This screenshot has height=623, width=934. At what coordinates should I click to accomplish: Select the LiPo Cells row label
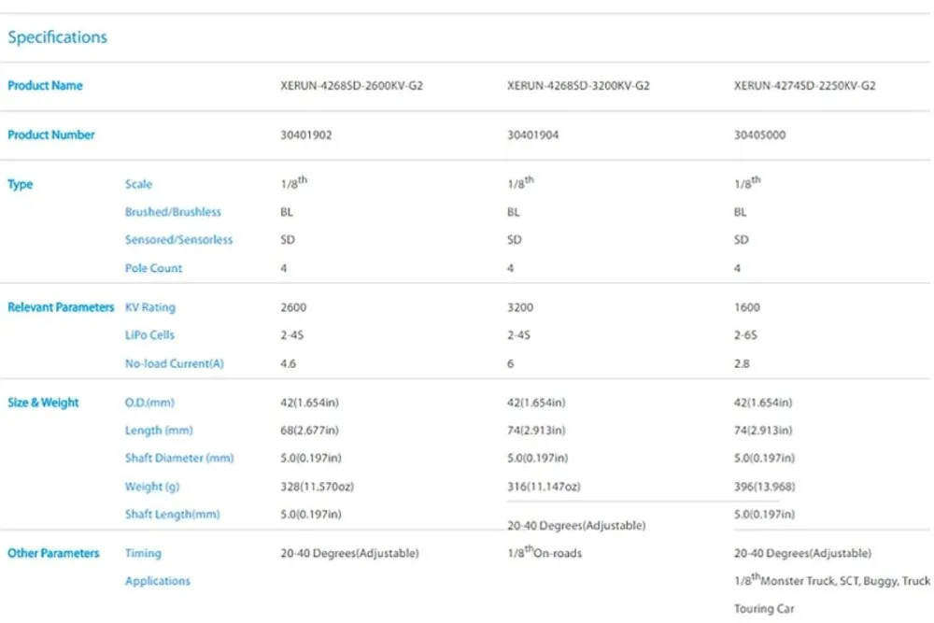pyautogui.click(x=149, y=334)
